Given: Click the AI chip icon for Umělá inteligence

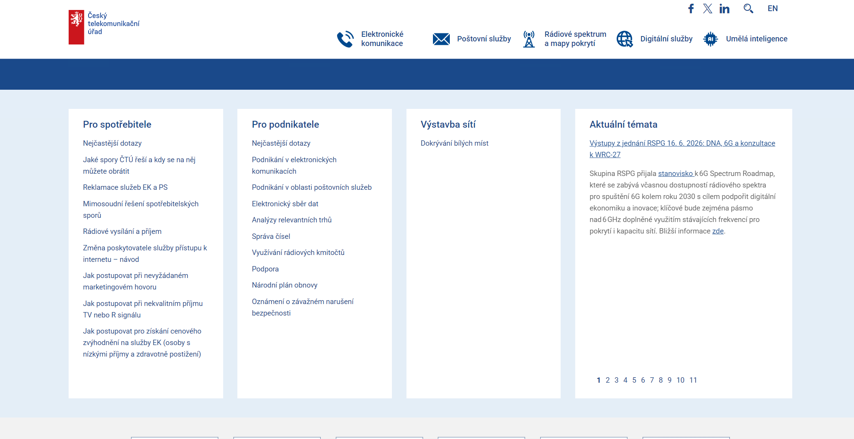Looking at the screenshot, I should pos(710,39).
